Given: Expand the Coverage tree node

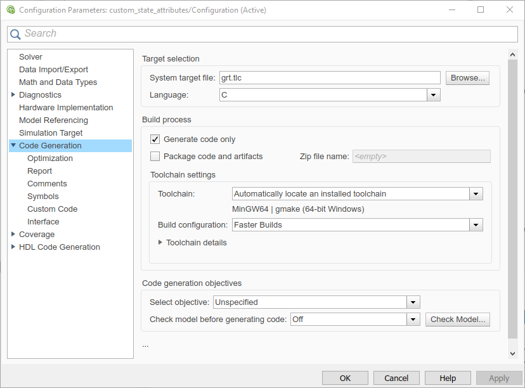Looking at the screenshot, I should (13, 235).
